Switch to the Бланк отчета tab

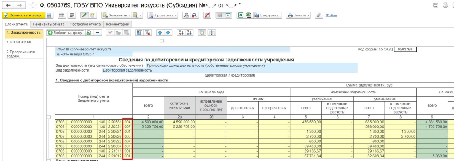pos(16,24)
